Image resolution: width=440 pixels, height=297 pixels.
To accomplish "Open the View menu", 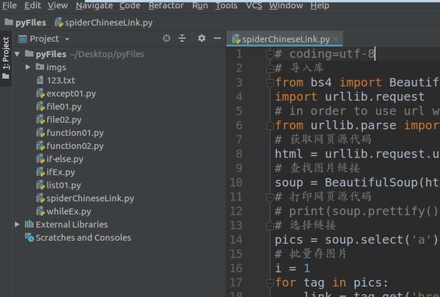I will (58, 5).
